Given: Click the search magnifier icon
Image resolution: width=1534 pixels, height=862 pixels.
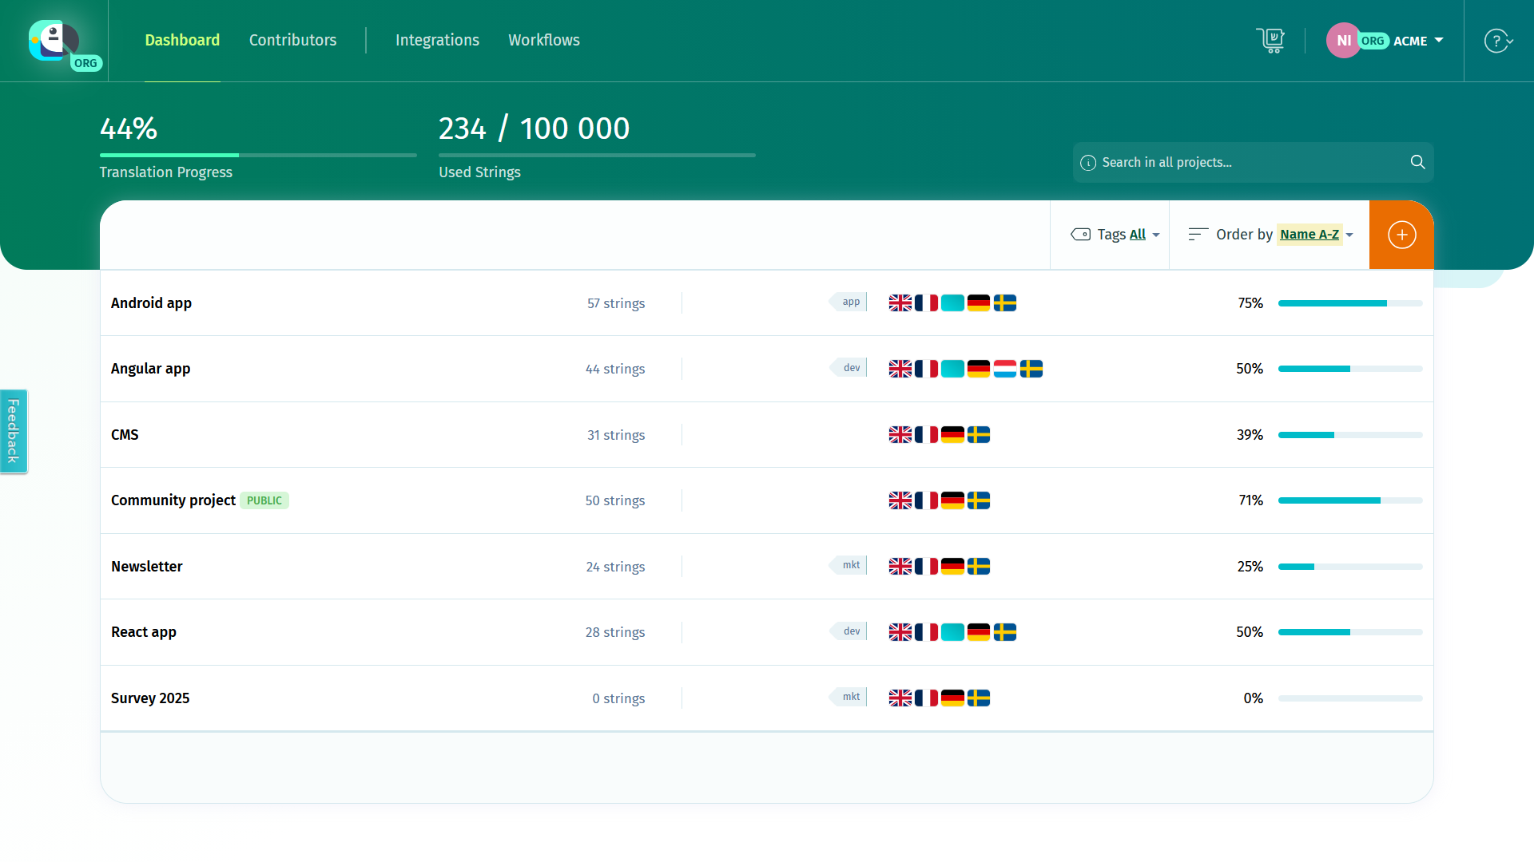Looking at the screenshot, I should click(x=1417, y=162).
